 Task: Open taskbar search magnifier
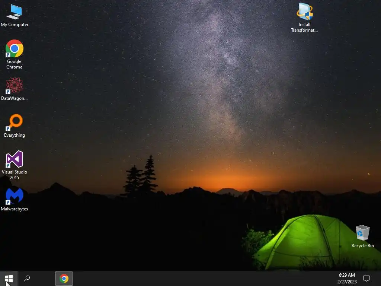[27, 279]
